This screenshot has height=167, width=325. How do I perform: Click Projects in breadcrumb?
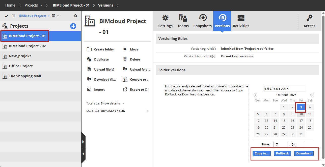coord(31,5)
